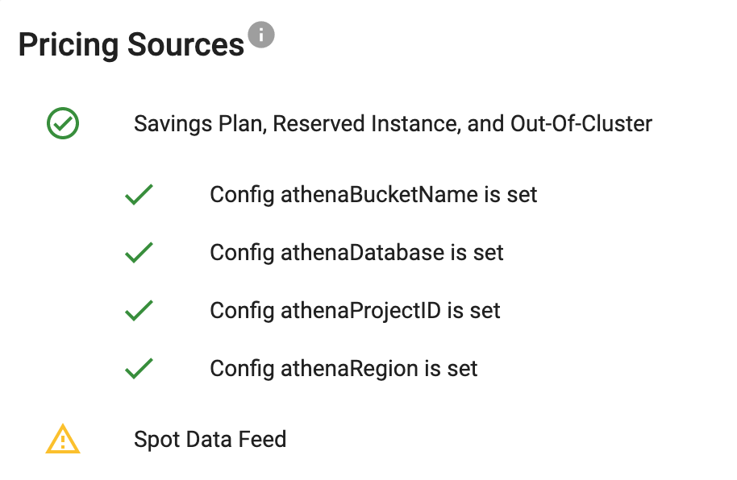
Task: Click the green circled checkmark status icon
Action: 63,124
